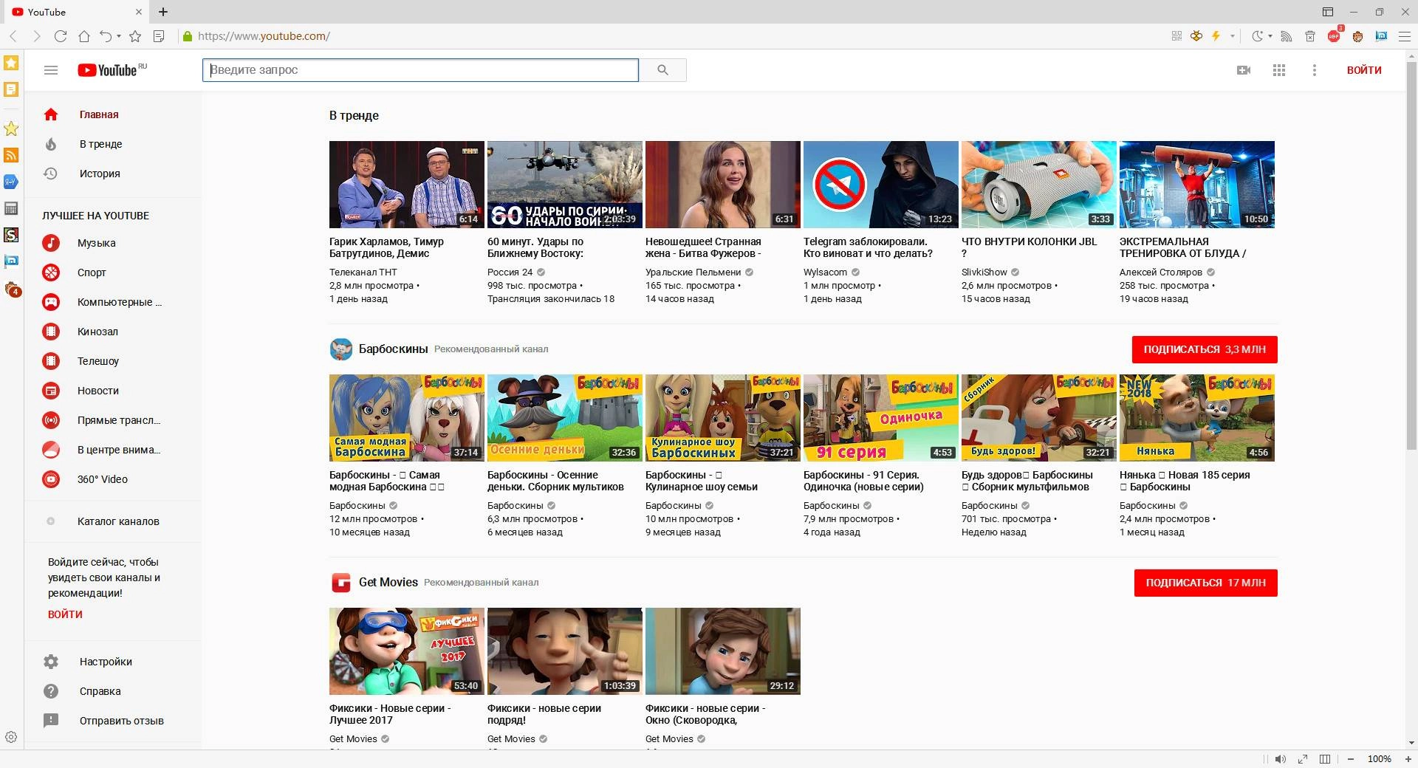
Task: Open YouTube vertical dots settings menu
Action: (1314, 70)
